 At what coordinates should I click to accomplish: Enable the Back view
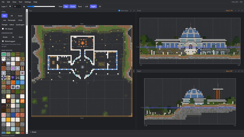pos(80,6)
